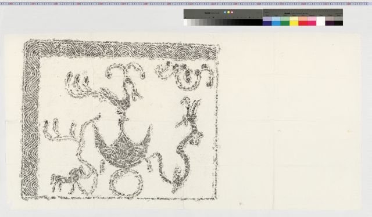
Task: Click the dark blue color patch
Action: tap(267, 23)
